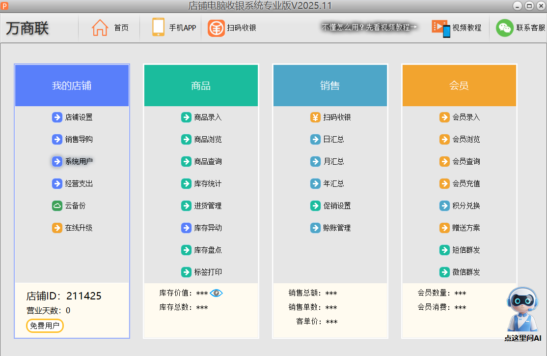Click the yuan icon beside 扫码收银 in Sales

pos(315,117)
